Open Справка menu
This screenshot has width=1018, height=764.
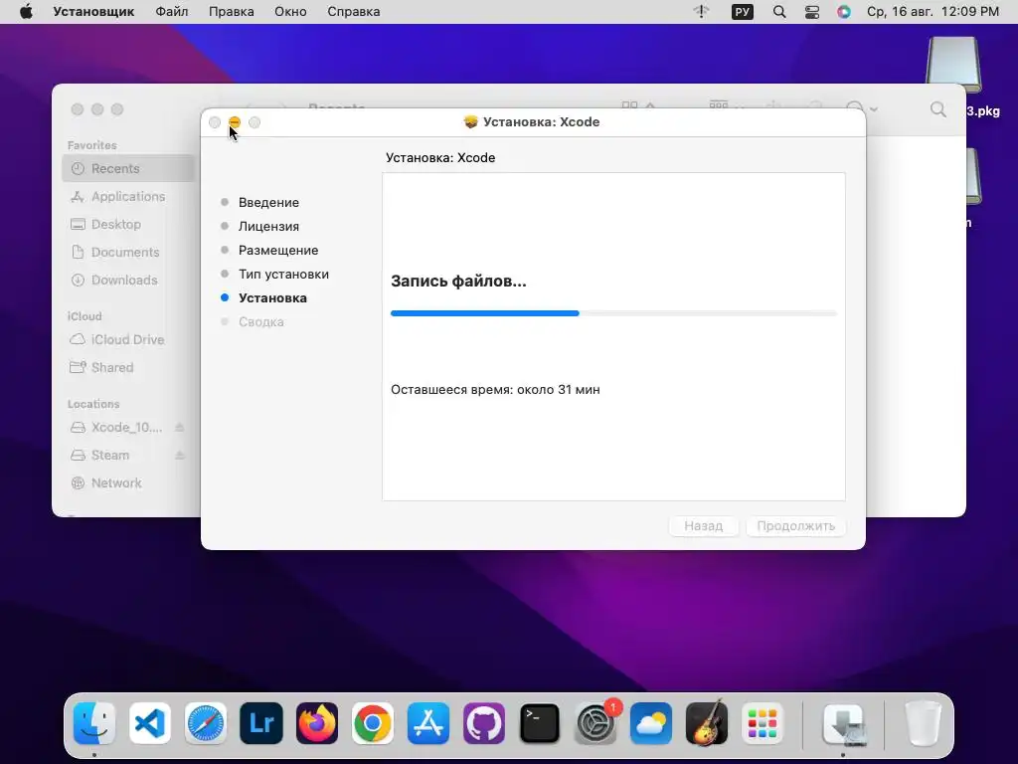[353, 12]
